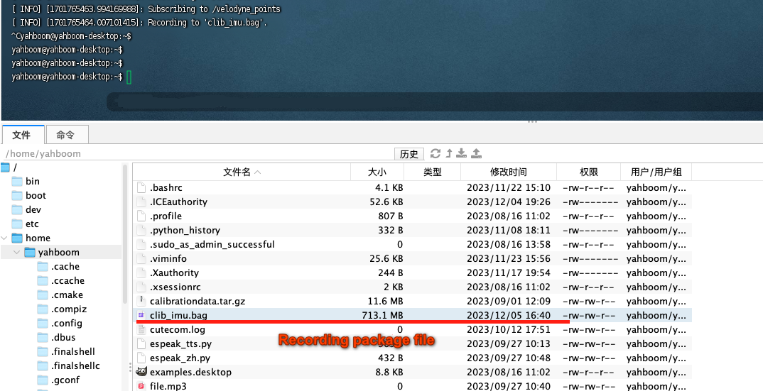Click the espeak_tts.py file icon
The width and height of the screenshot is (763, 391).
[x=141, y=344]
